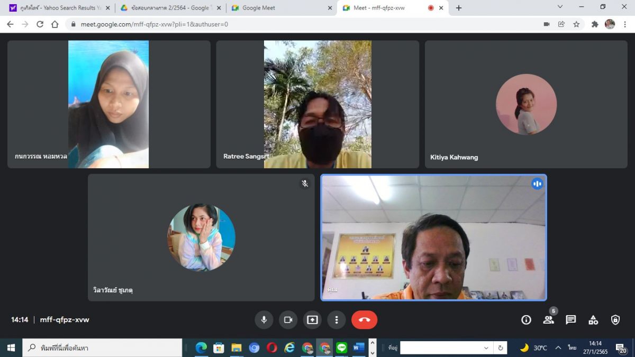The height and width of the screenshot is (357, 635).
Task: Reload the Meet page
Action: (40, 24)
